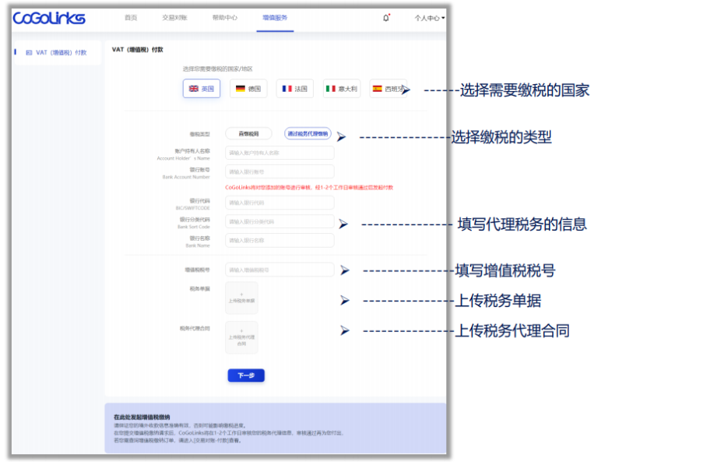
Task: Select the 德国 (Germany) flag option
Action: 248,88
